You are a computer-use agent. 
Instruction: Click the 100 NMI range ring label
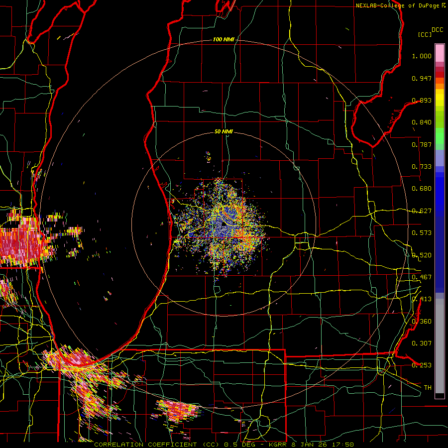224,39
